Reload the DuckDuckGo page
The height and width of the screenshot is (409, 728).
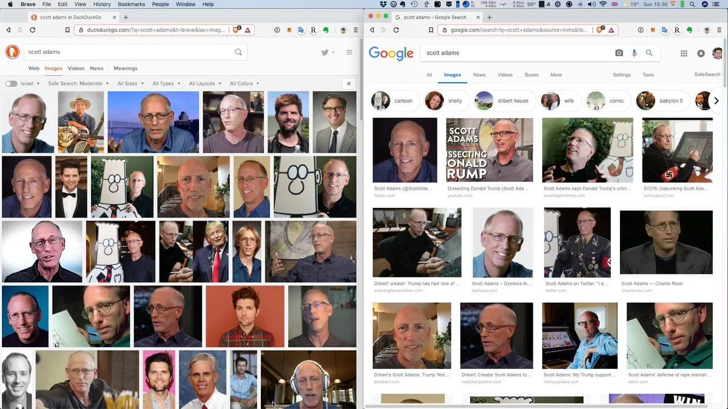pos(33,30)
